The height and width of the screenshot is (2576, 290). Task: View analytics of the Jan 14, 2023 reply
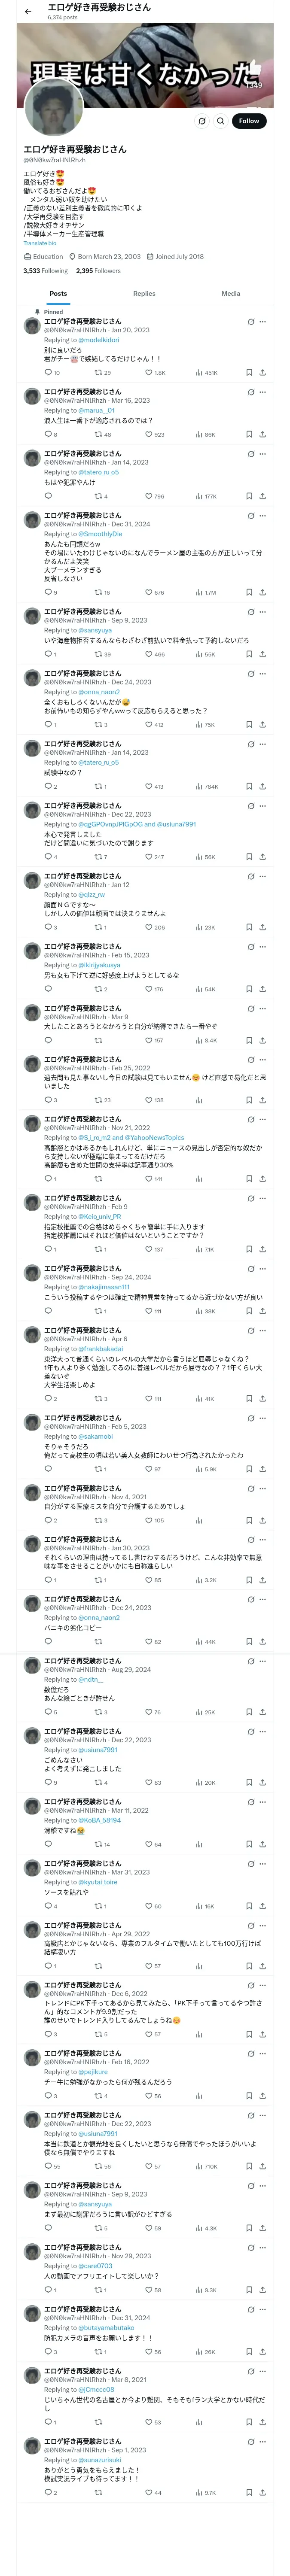pos(201,496)
